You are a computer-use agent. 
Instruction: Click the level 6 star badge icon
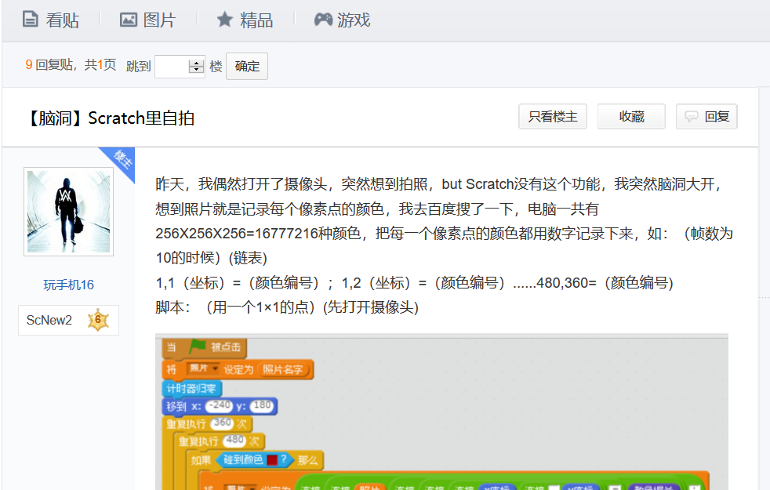click(x=98, y=320)
